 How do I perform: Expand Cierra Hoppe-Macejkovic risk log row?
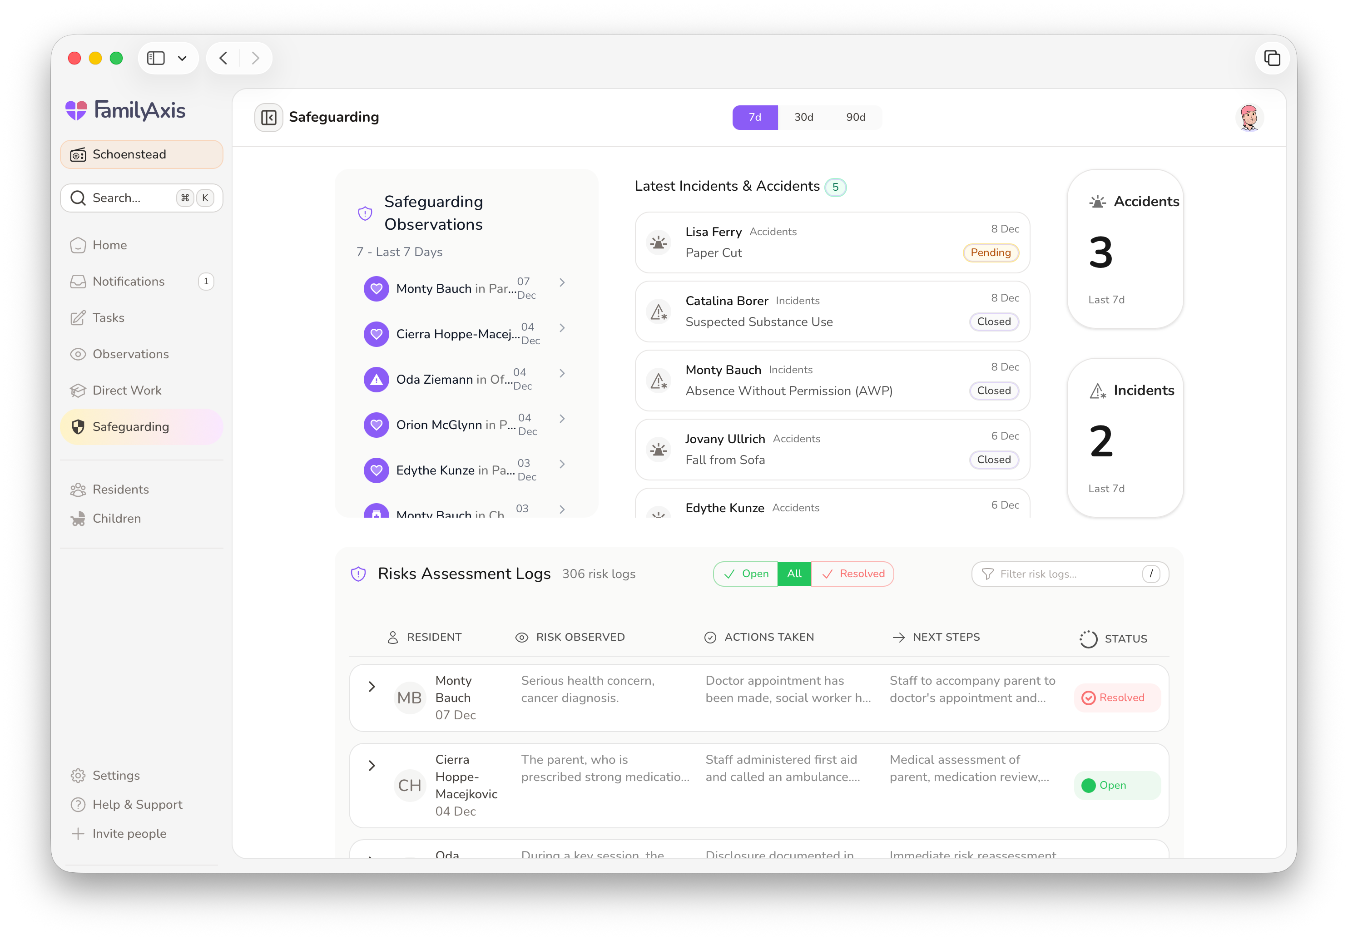[x=372, y=765]
